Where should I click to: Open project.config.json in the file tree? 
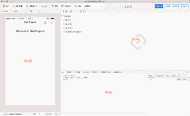pyautogui.click(x=73, y=32)
